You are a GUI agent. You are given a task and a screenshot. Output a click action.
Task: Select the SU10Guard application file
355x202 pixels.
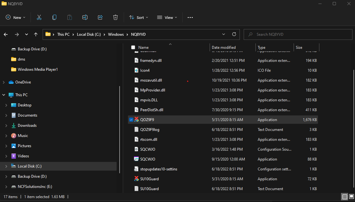point(149,179)
